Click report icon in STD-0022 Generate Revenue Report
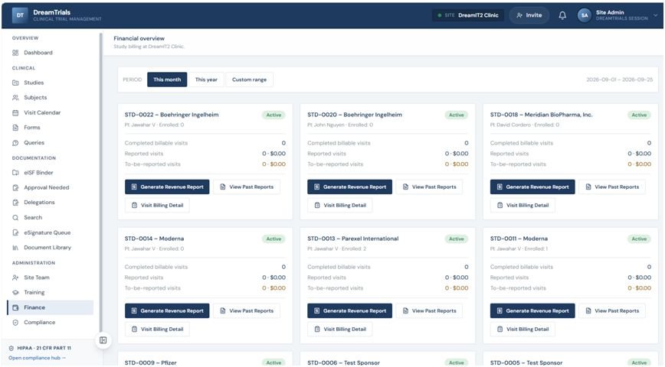This screenshot has width=665, height=367. (x=134, y=187)
